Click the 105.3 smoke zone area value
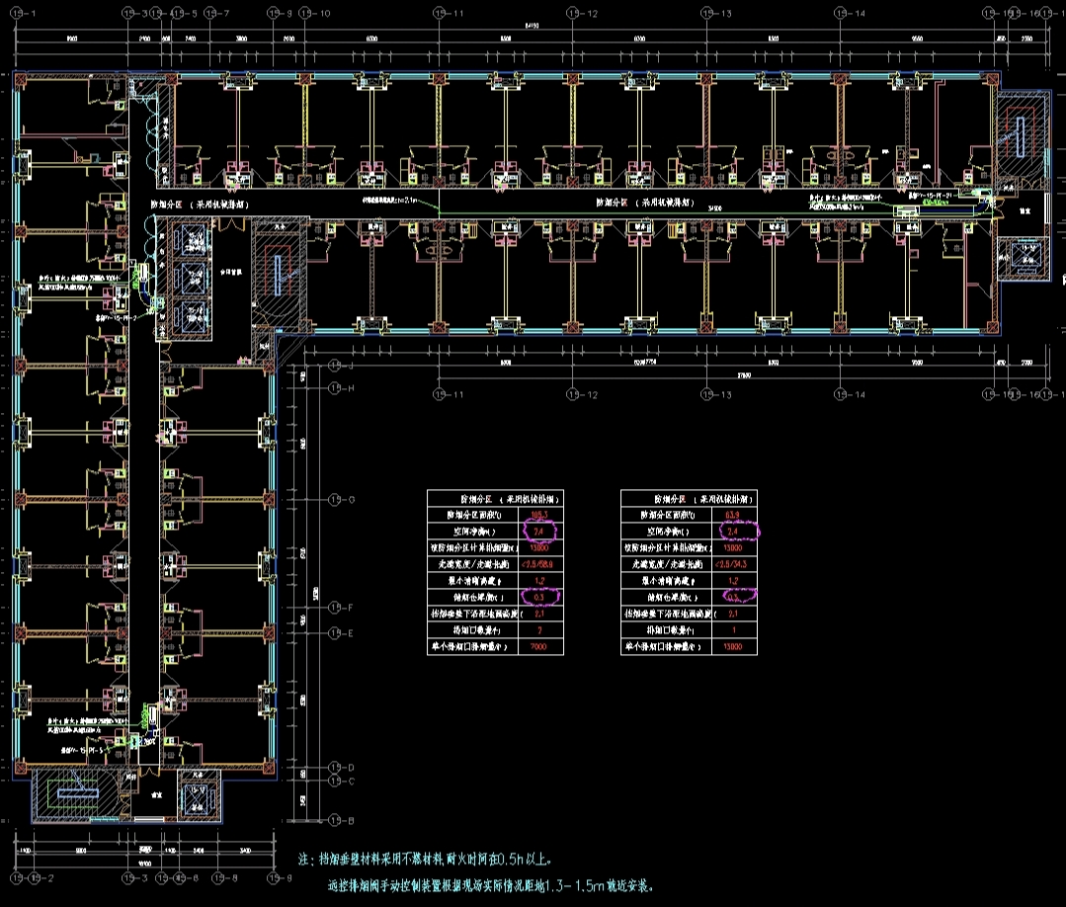1066x907 pixels. click(x=537, y=515)
